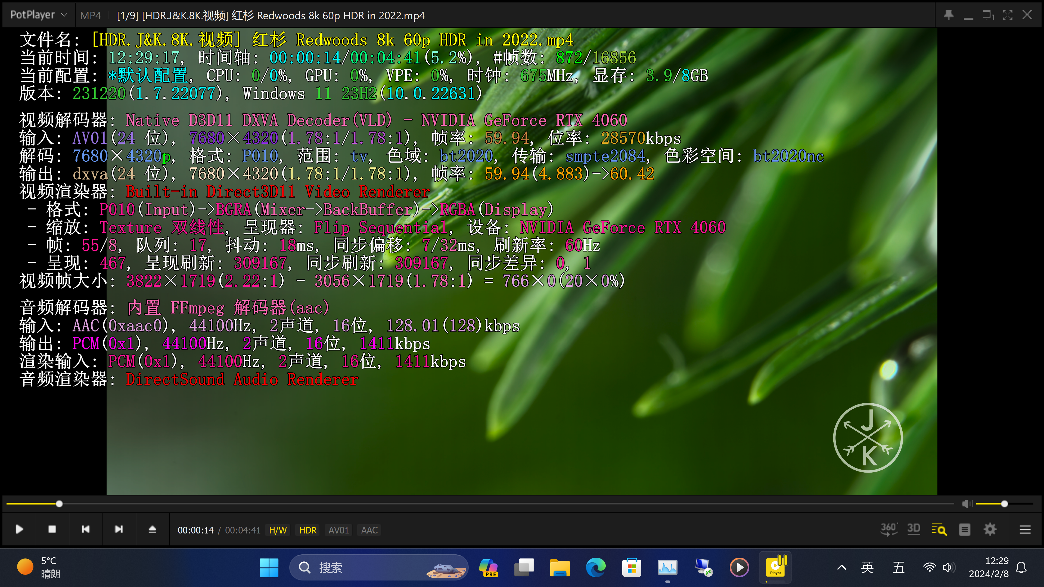Open Microsoft Edge from the taskbar
Viewport: 1044px width, 587px height.
pyautogui.click(x=596, y=567)
